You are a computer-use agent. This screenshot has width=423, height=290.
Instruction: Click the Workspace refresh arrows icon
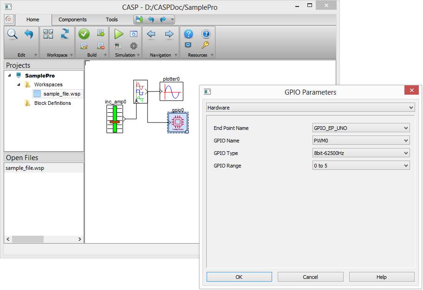click(x=65, y=34)
